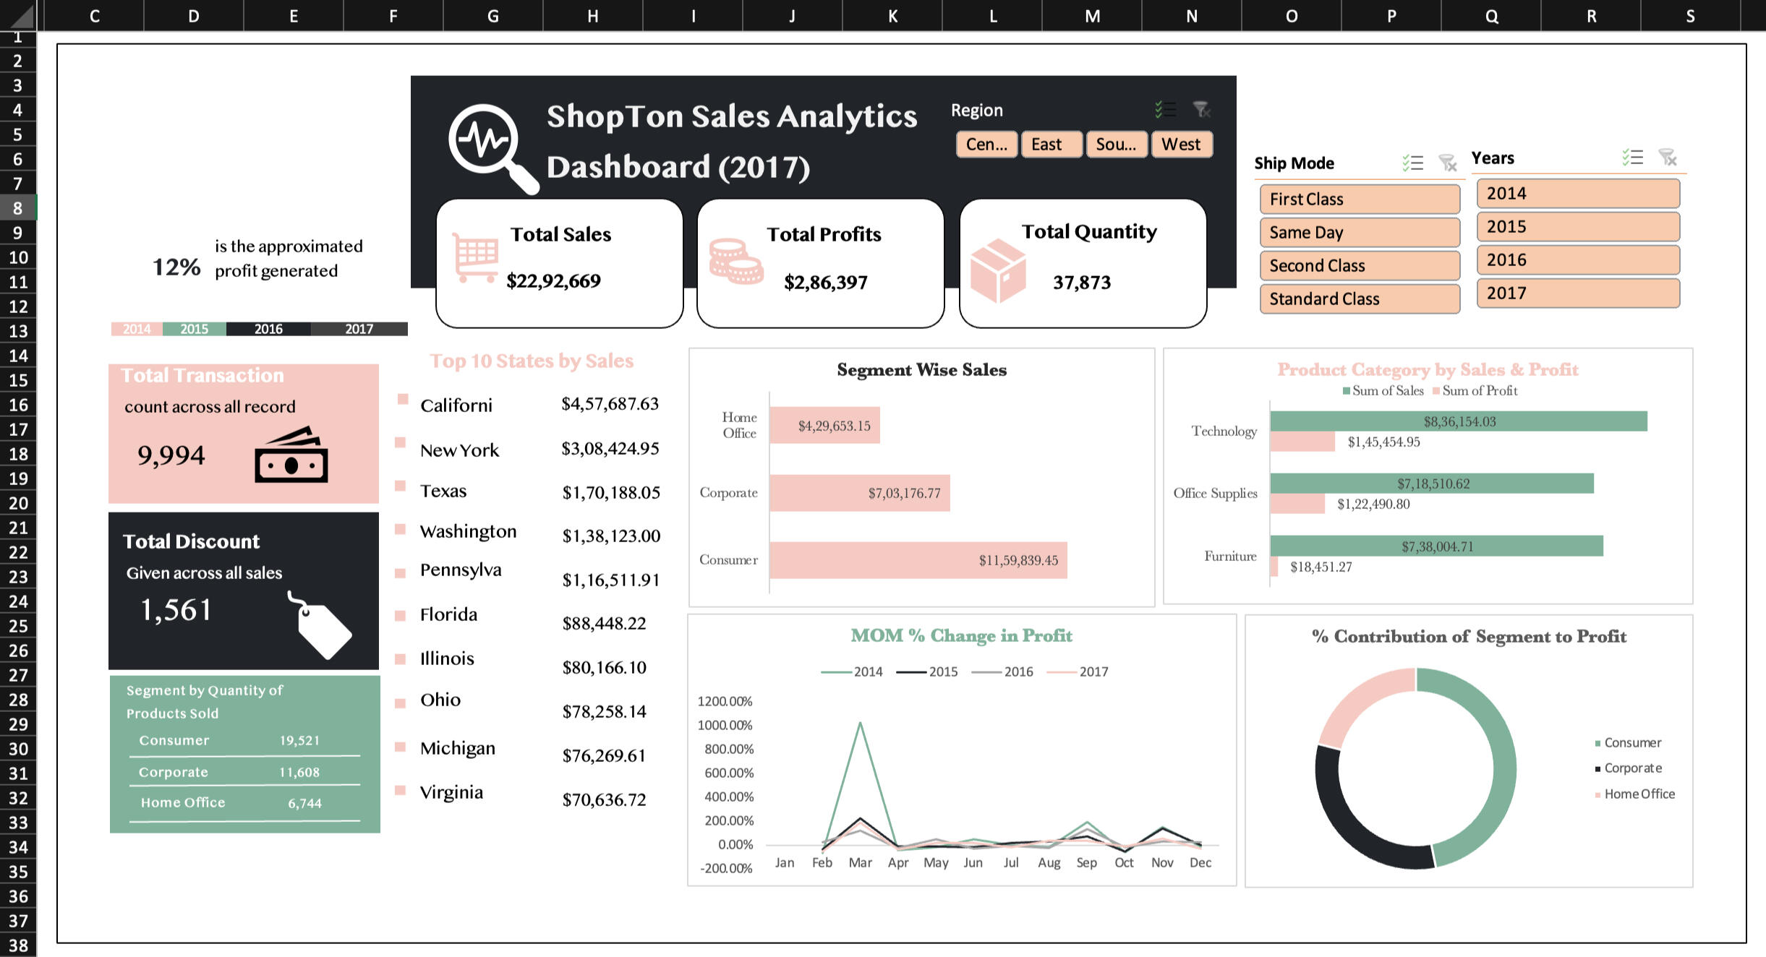1766x957 pixels.
Task: Select the East region slicer button
Action: [1051, 145]
